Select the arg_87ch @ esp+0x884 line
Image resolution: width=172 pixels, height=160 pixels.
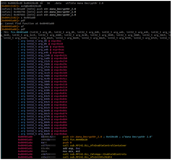coord(43,119)
